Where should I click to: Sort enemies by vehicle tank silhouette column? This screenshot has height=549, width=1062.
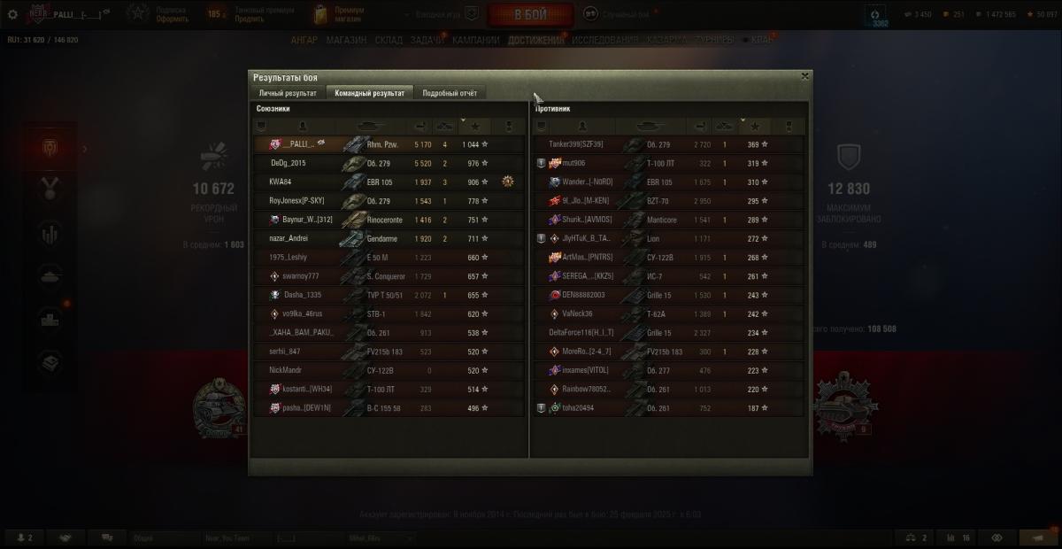click(x=652, y=126)
